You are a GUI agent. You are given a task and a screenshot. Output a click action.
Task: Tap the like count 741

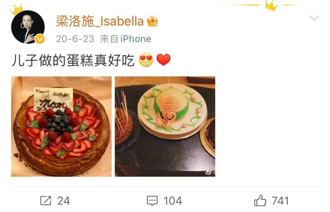point(280,201)
